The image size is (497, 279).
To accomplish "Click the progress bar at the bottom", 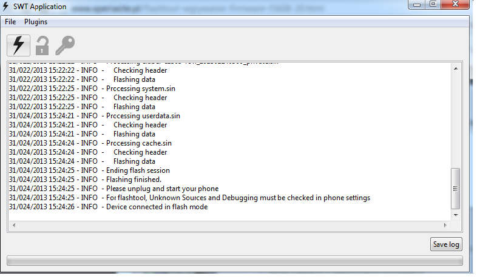I will point(234,261).
